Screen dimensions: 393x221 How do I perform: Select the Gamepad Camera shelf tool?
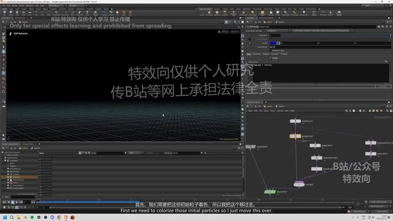(x=339, y=12)
